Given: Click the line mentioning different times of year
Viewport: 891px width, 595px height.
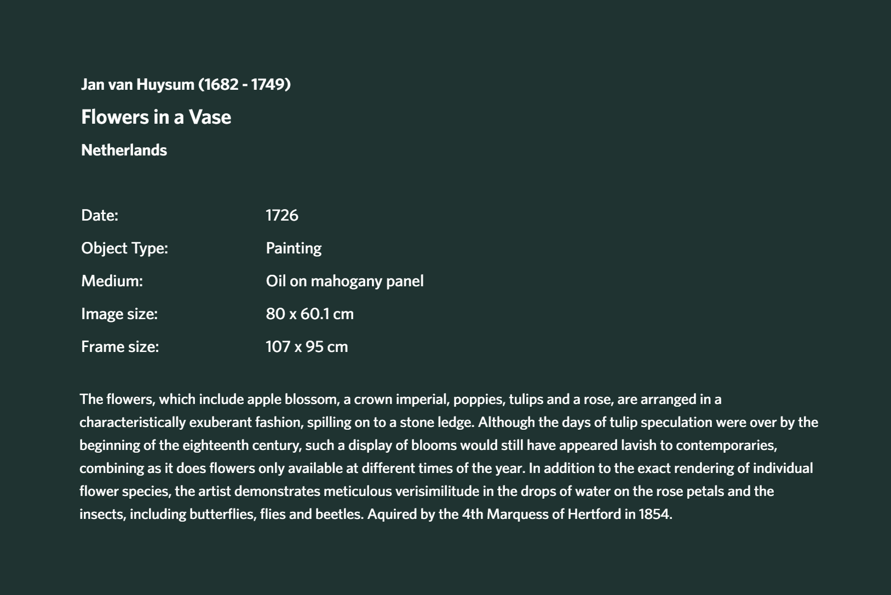Looking at the screenshot, I should click(446, 468).
